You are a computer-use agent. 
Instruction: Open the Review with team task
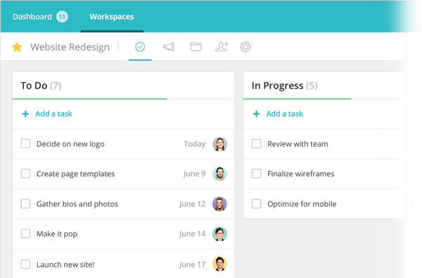pyautogui.click(x=298, y=144)
